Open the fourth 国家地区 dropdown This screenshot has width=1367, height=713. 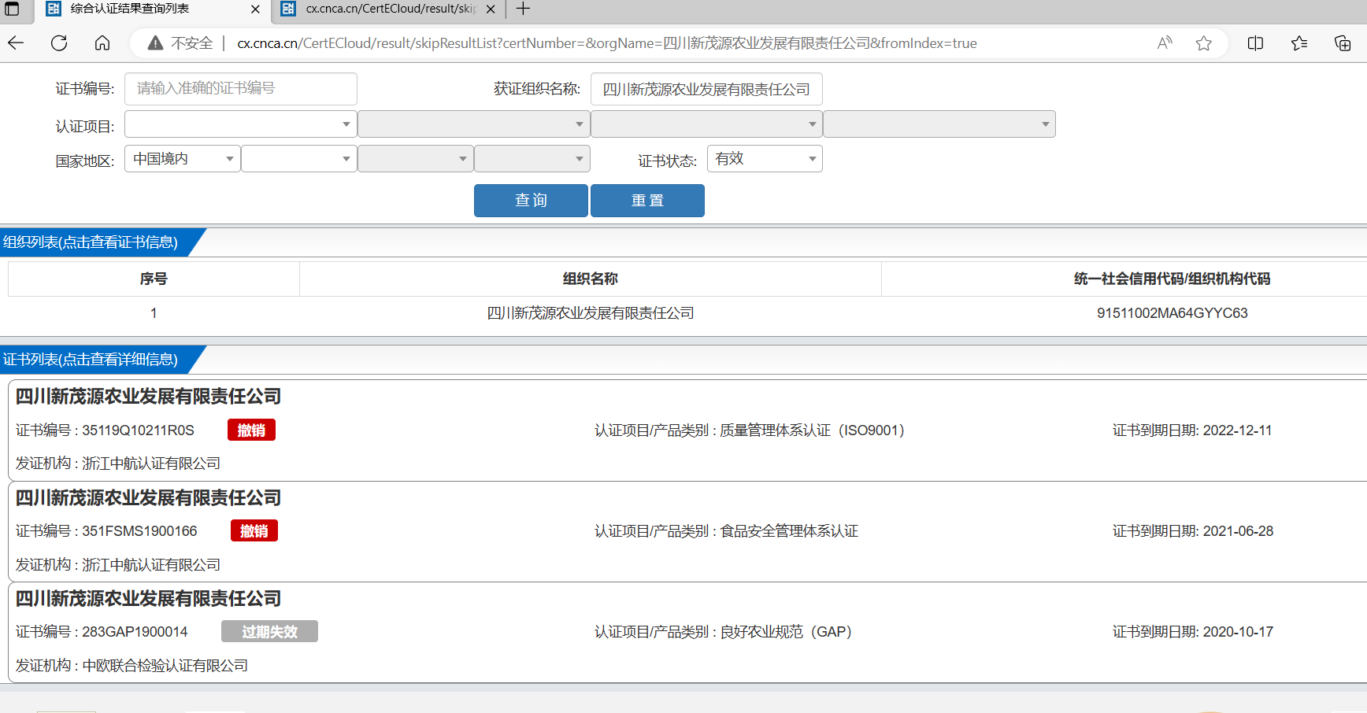[532, 159]
